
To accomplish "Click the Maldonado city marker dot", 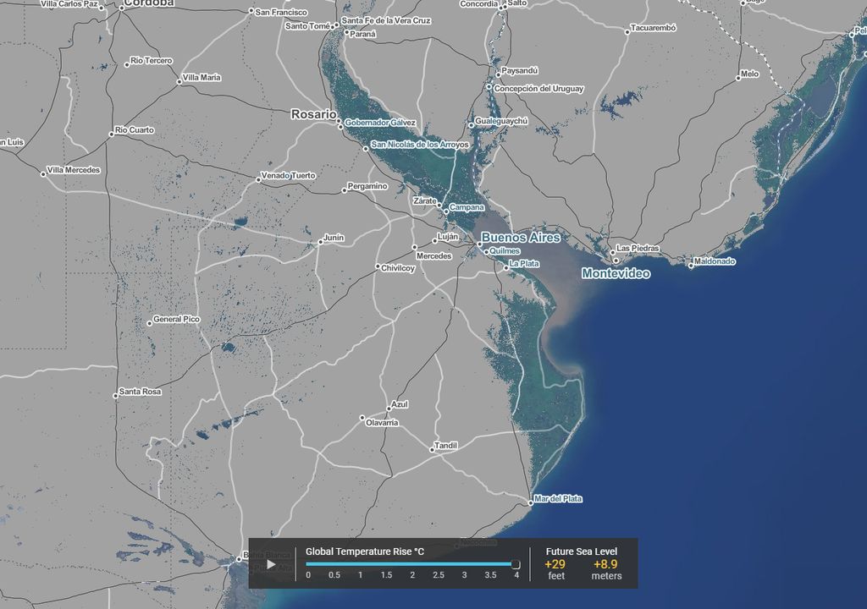I will click(x=691, y=266).
